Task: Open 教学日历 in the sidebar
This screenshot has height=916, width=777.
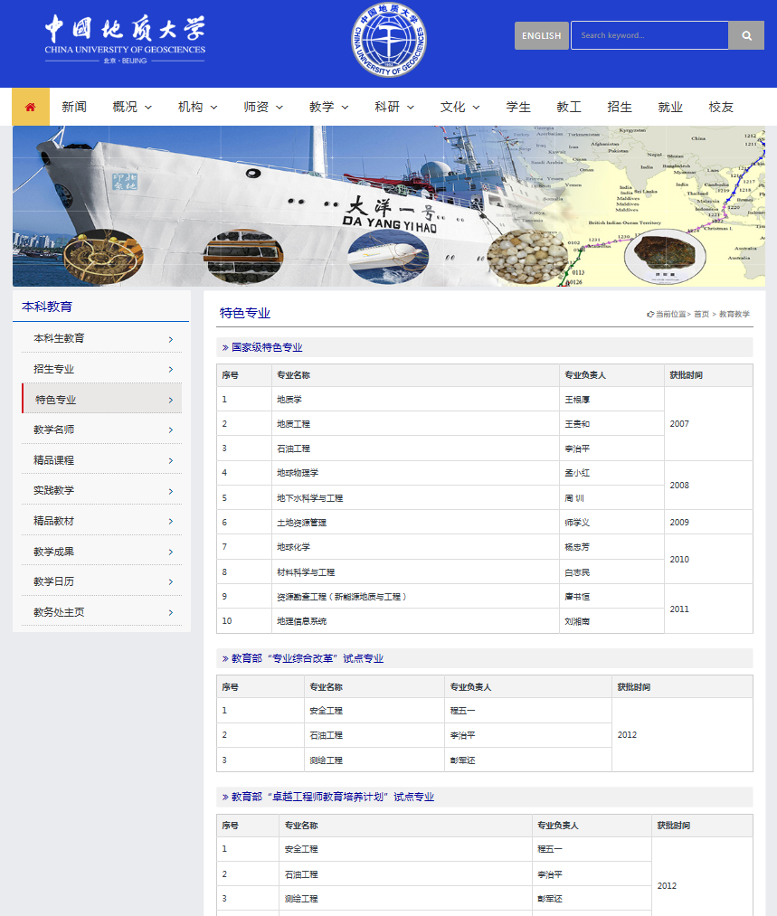Action: pyautogui.click(x=54, y=581)
